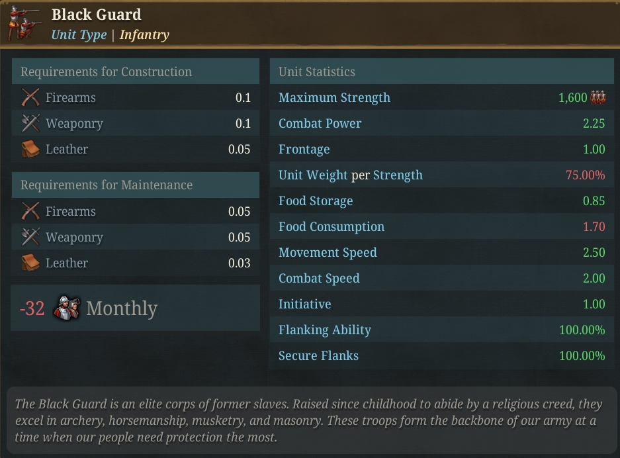Open the Unit Weight concept link

[x=313, y=175]
